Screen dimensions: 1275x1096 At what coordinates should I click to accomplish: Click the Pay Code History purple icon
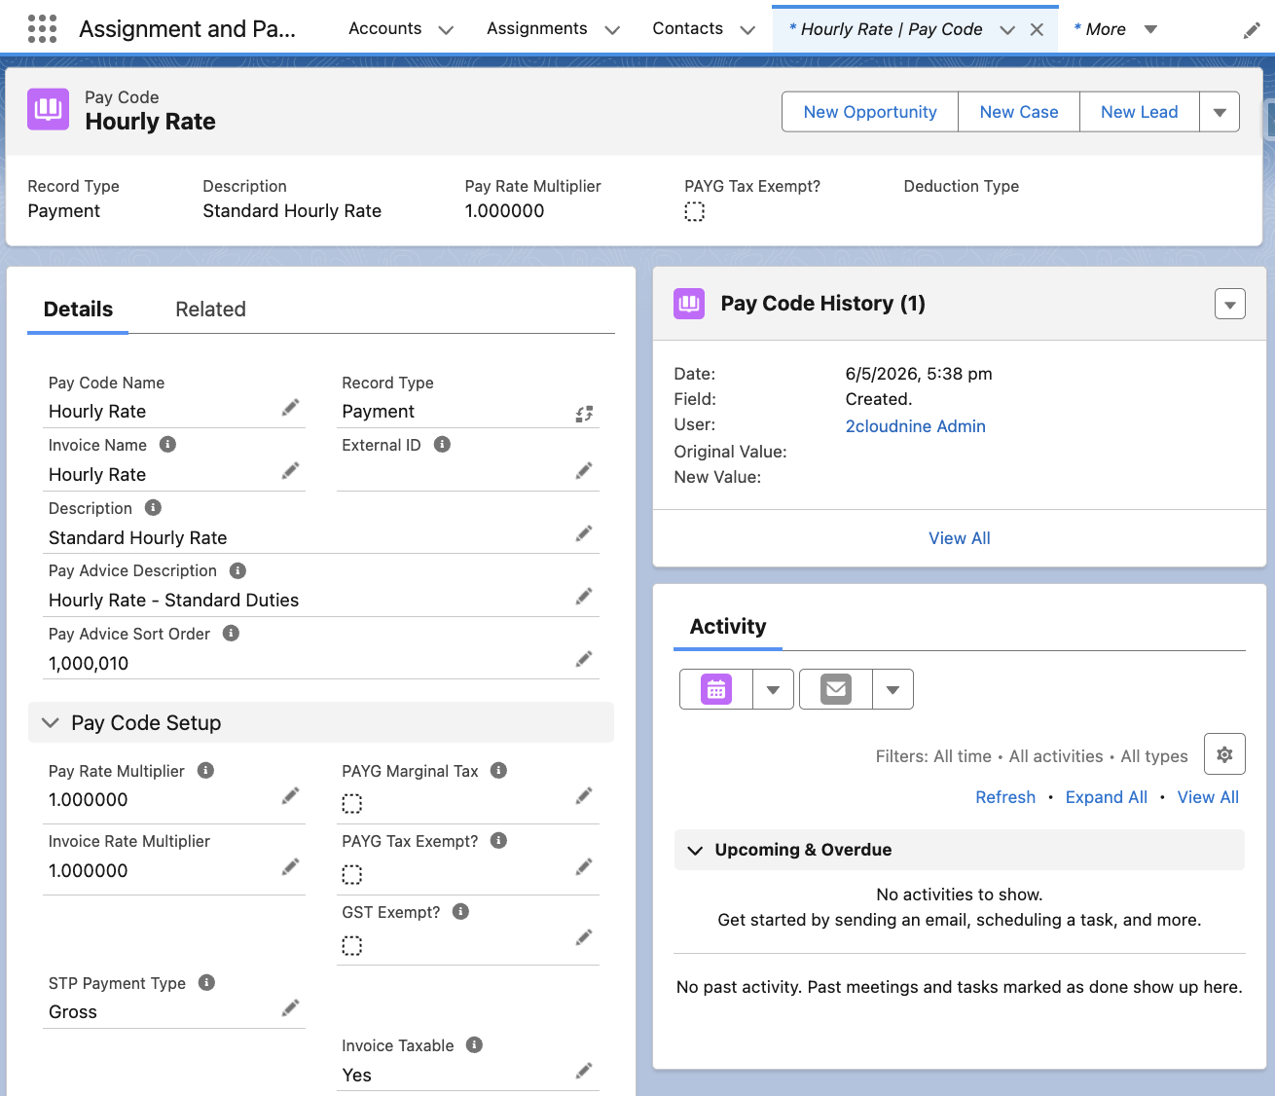tap(689, 304)
